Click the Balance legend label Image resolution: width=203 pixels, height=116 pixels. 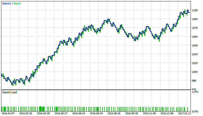pos(6,4)
